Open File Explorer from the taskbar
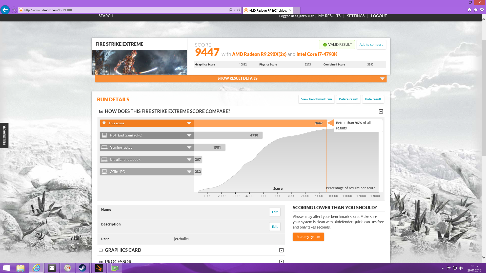 click(x=21, y=268)
